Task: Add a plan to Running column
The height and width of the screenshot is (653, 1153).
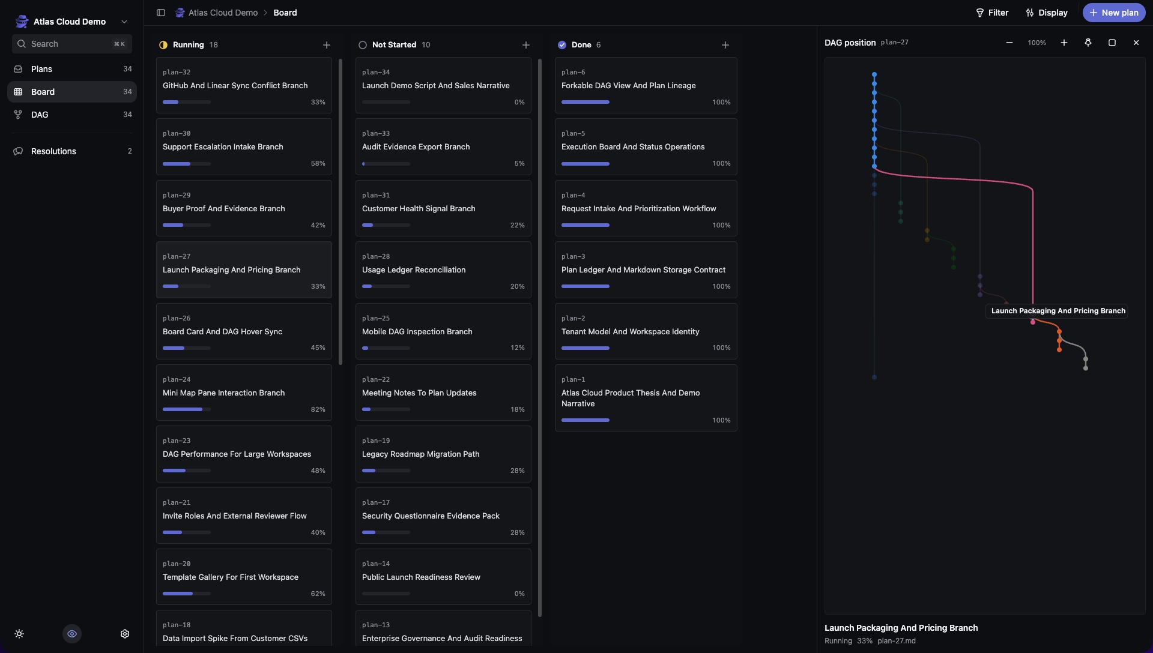Action: (x=327, y=45)
